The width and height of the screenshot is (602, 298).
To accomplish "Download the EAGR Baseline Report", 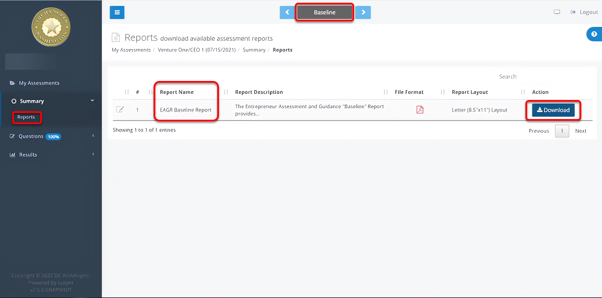I will coord(553,110).
